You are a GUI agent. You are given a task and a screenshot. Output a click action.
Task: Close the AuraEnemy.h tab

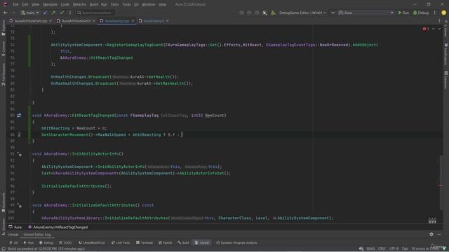(167, 21)
